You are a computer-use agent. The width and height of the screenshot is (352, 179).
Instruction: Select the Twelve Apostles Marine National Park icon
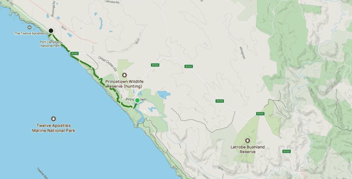(x=53, y=119)
